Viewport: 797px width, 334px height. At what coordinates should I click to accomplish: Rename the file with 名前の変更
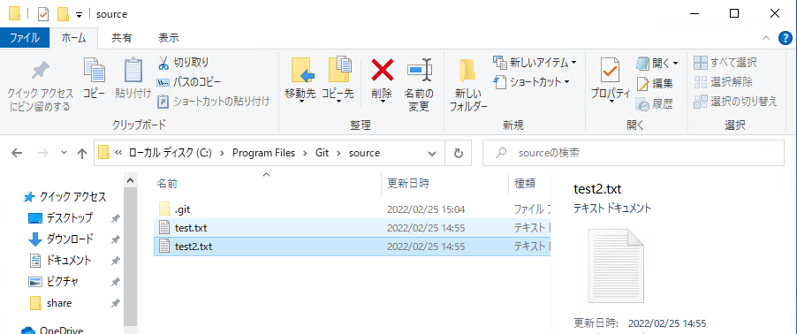point(420,85)
